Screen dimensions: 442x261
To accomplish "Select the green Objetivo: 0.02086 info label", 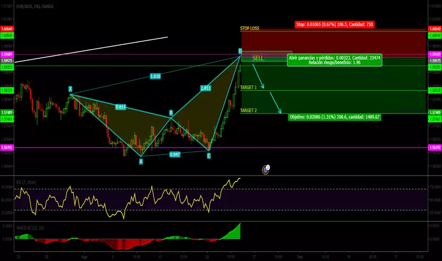I will click(x=335, y=117).
